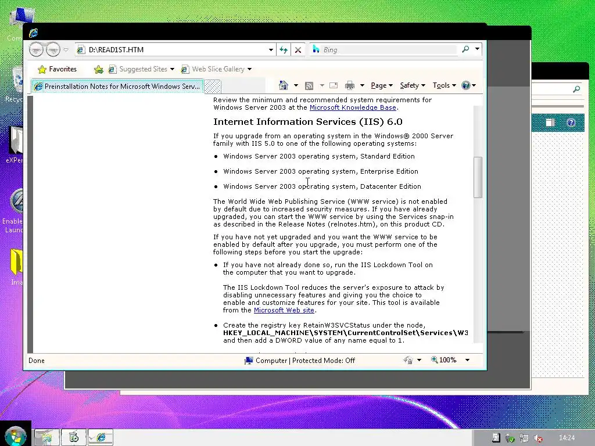This screenshot has height=446, width=595.
Task: Click the Datacenter Edition bullet text
Action: pyautogui.click(x=322, y=186)
